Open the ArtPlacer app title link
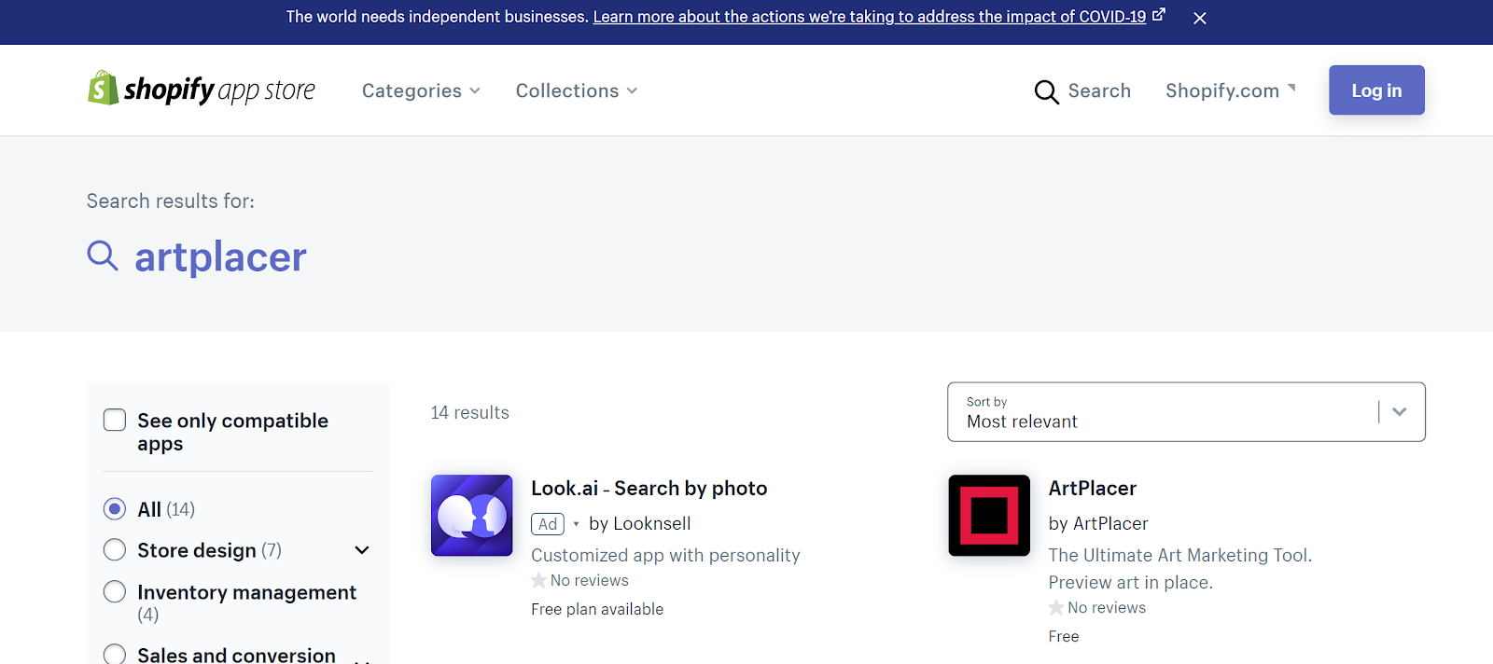Screen dimensions: 1493x664 [x=1092, y=488]
